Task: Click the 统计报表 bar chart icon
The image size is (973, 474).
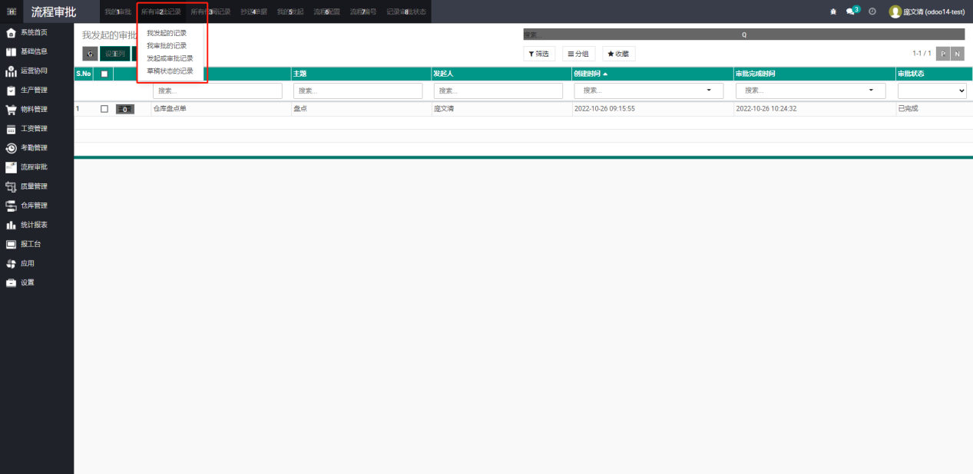Action: click(11, 225)
